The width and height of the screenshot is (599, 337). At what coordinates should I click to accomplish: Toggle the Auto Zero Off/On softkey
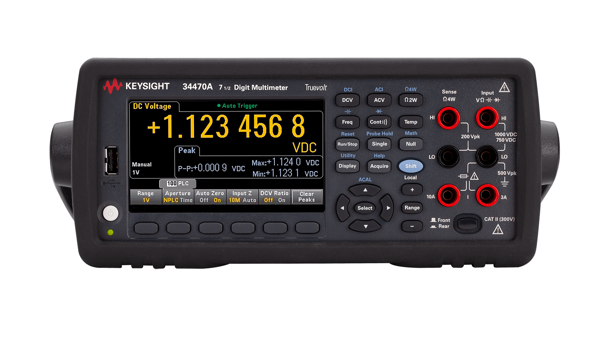tap(210, 197)
